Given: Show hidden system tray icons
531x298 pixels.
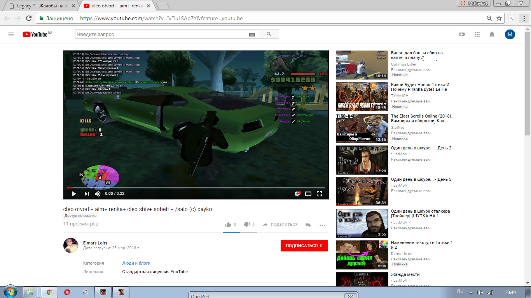Looking at the screenshot, I should (471, 293).
